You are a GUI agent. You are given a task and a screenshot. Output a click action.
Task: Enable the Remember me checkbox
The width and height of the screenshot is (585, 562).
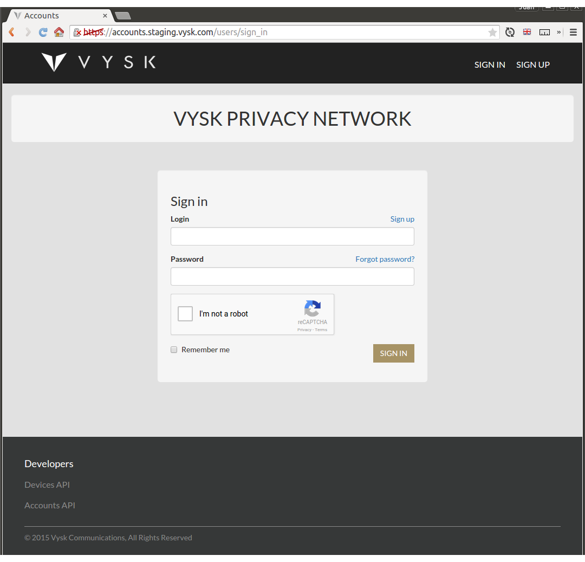pos(174,350)
